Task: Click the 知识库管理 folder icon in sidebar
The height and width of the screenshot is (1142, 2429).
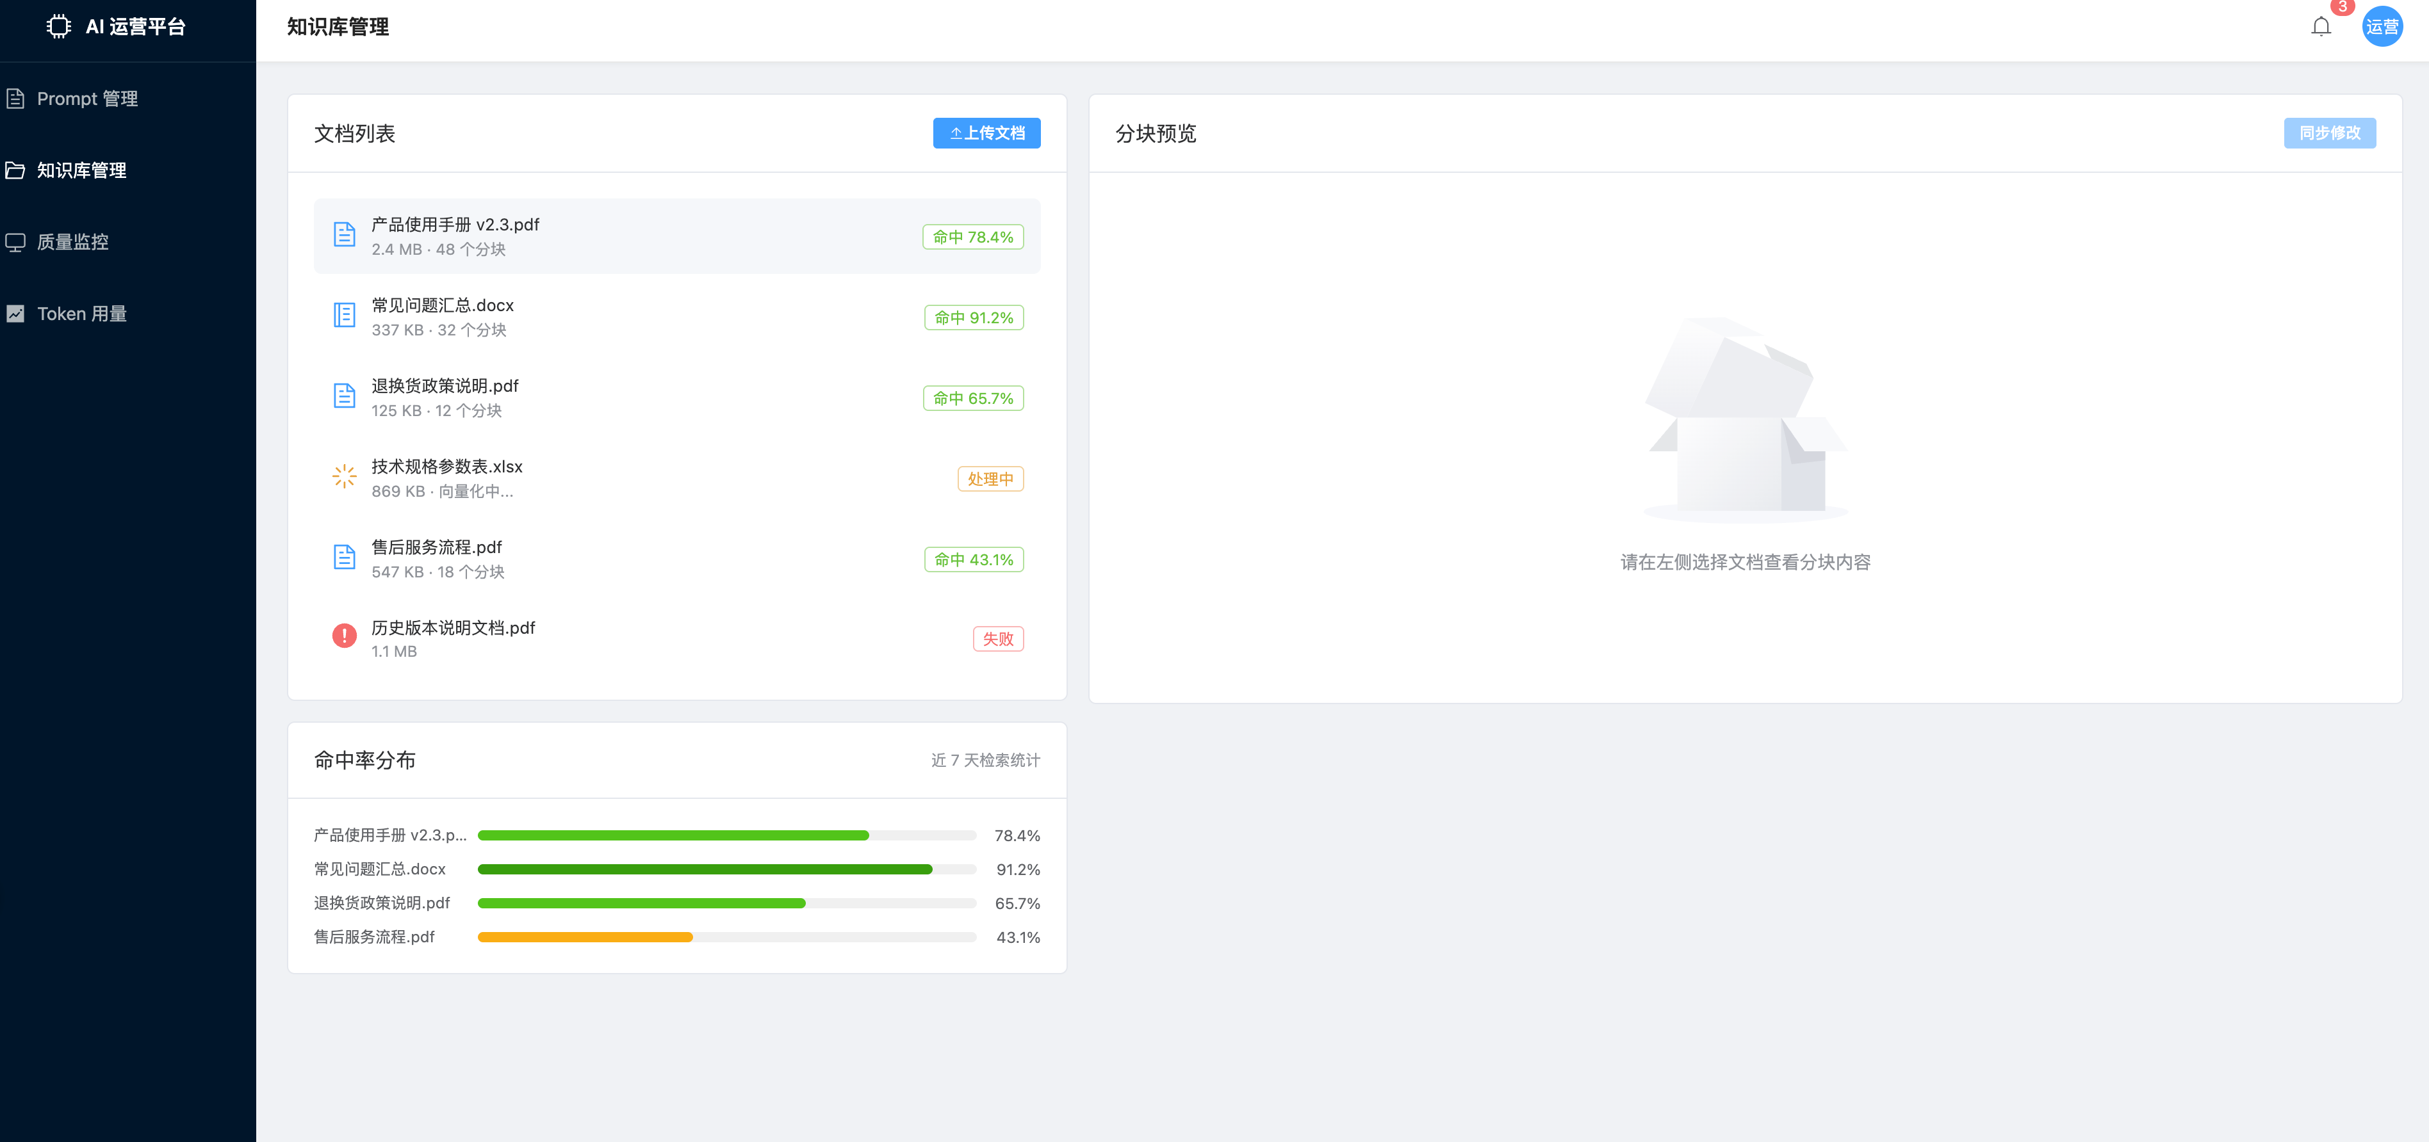Action: [15, 170]
